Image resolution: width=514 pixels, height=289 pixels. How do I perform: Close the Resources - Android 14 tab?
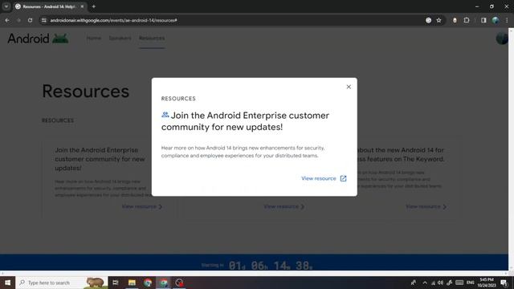tap(82, 6)
